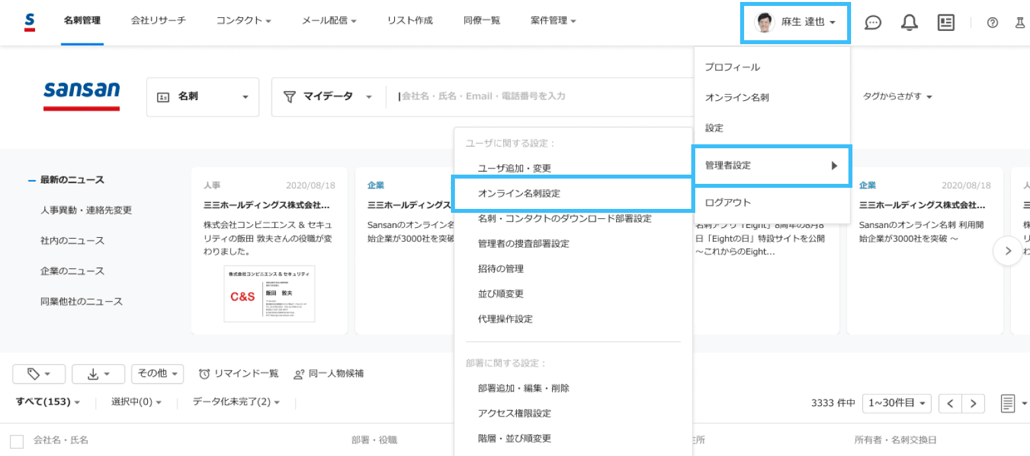Expand the 選択中(0) dropdown
The image size is (1030, 456).
(x=136, y=402)
